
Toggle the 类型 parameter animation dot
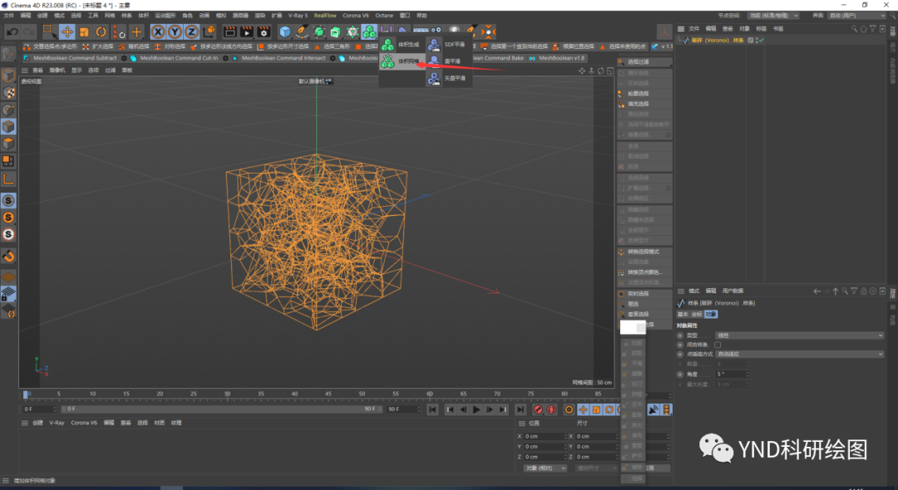(x=680, y=336)
